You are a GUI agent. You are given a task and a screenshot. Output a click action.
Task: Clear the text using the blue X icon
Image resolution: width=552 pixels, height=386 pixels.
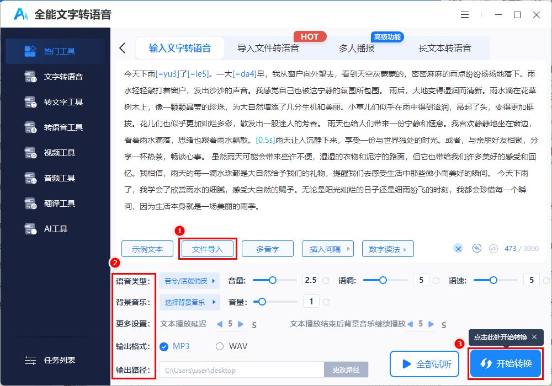[x=458, y=249]
